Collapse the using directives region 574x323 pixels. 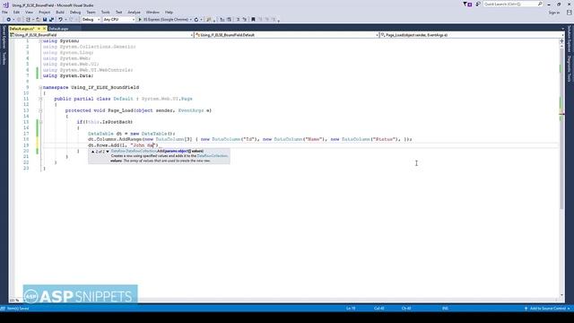40,41
